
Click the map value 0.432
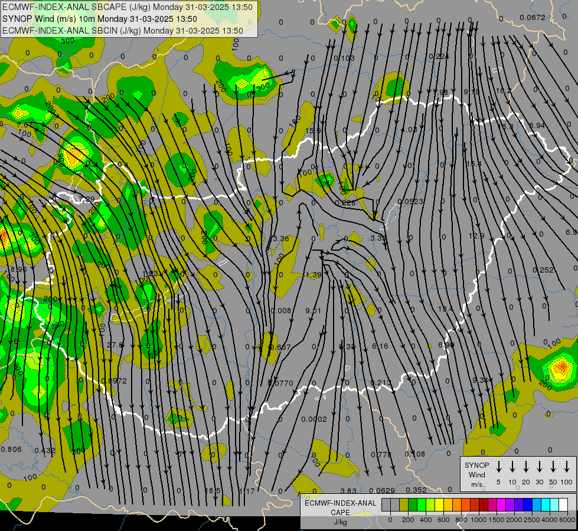point(45,450)
